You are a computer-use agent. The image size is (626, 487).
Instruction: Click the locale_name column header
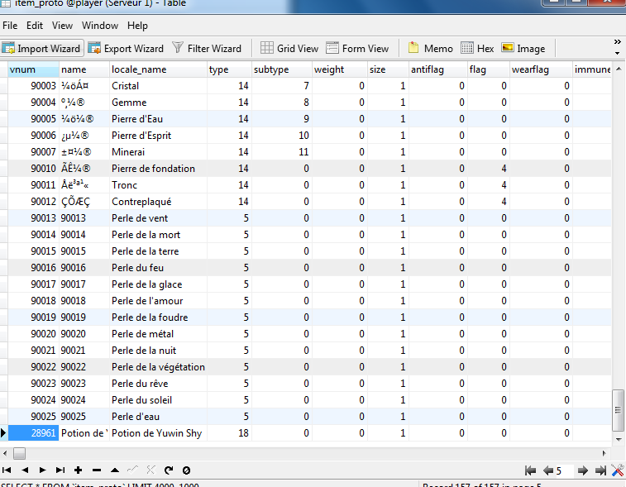point(158,69)
